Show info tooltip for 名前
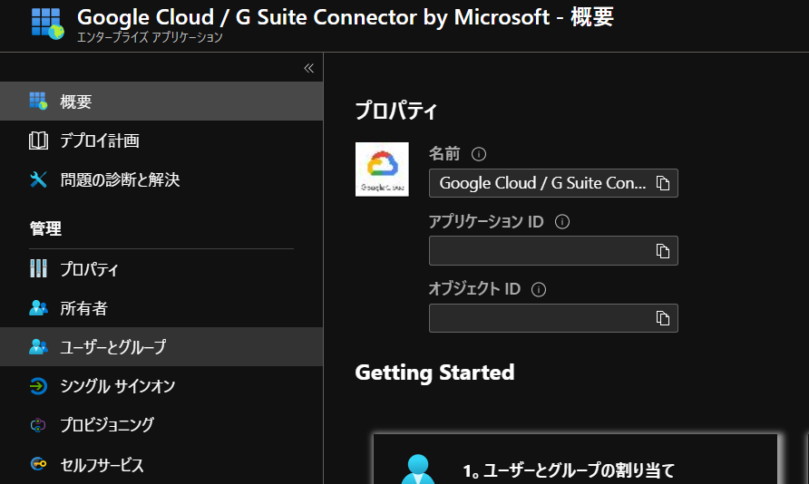 tap(480, 154)
